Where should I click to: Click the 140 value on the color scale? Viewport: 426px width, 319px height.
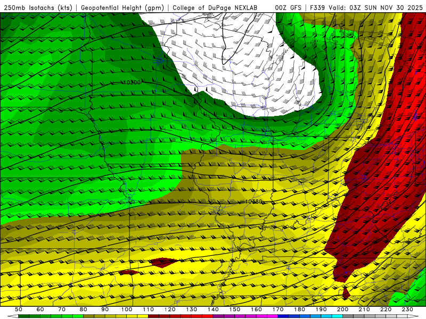[x=213, y=309]
